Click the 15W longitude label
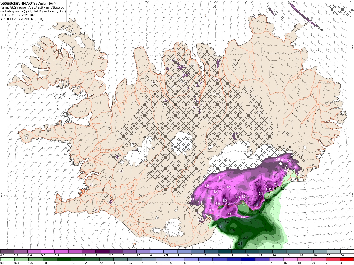Screen dimensions: 354x265 coord(293,1)
